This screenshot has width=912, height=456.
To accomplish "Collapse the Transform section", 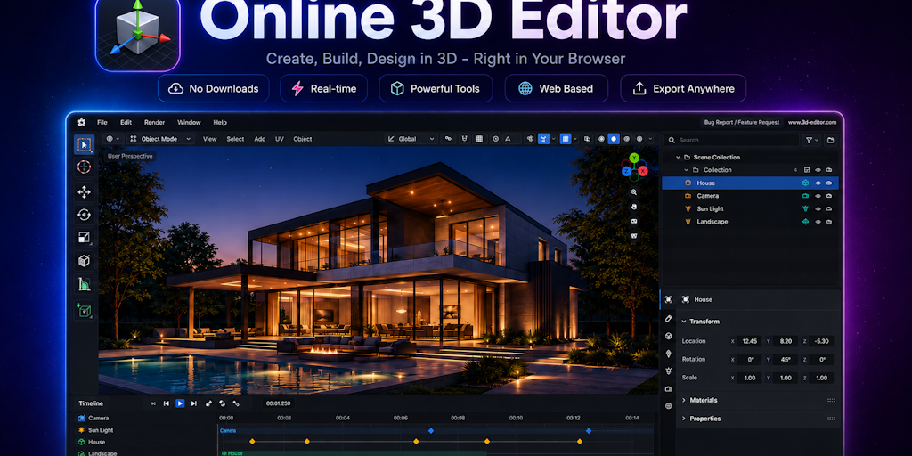I will [683, 322].
